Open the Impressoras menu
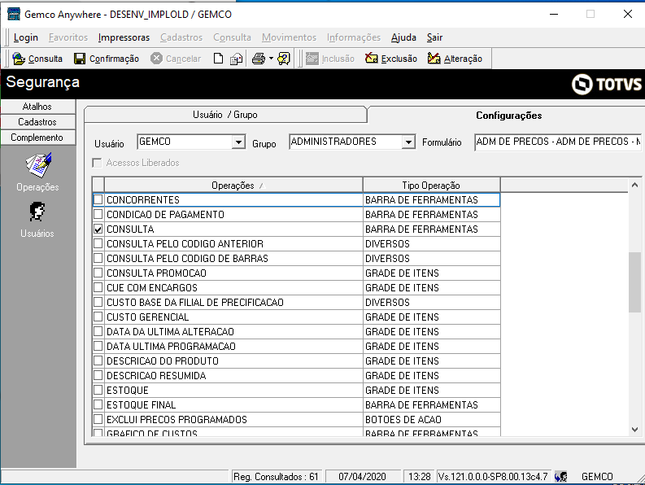The height and width of the screenshot is (485, 645). (124, 37)
